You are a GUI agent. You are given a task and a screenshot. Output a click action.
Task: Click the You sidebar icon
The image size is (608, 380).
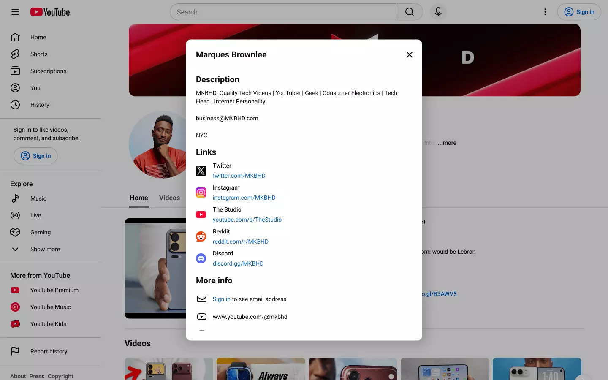coord(15,88)
